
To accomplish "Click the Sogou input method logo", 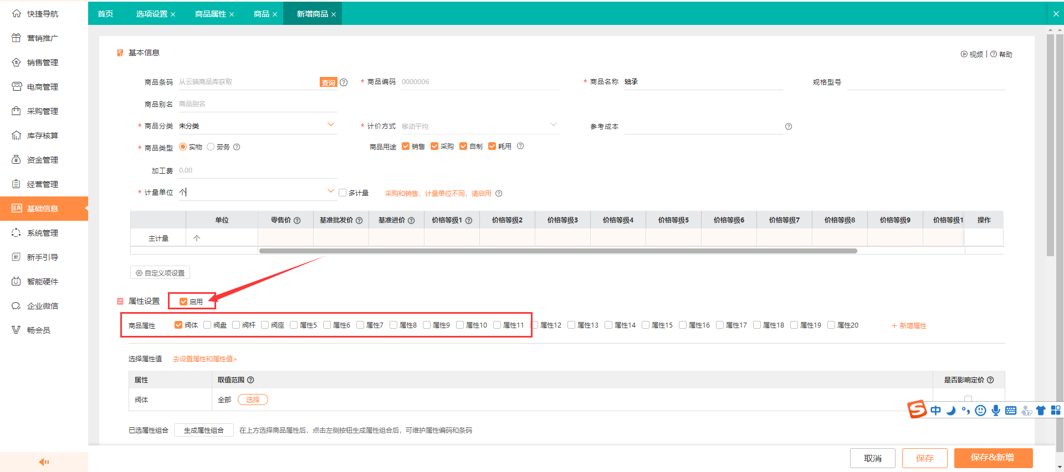I will pyautogui.click(x=917, y=409).
